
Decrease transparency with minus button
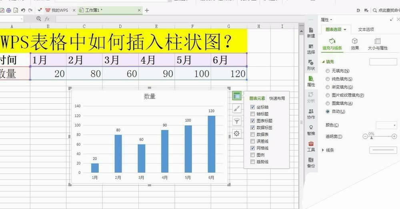365,136
